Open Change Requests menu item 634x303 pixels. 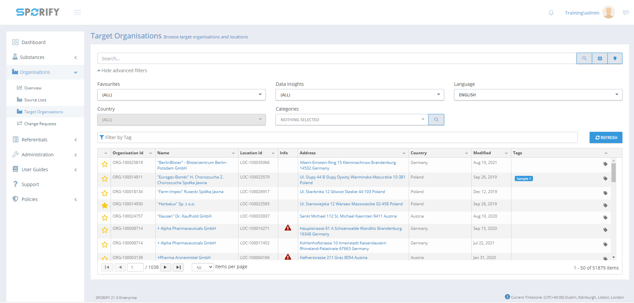point(40,124)
